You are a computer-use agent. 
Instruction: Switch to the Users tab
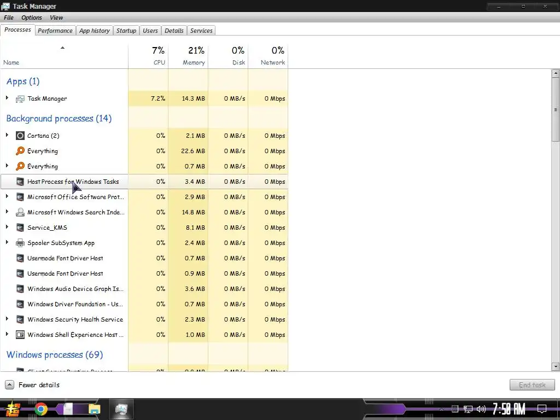point(150,31)
